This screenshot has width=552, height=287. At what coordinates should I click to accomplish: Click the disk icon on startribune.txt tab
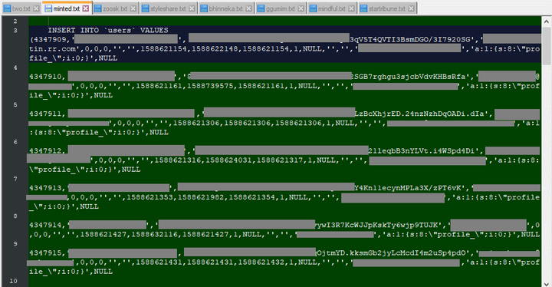pos(363,8)
